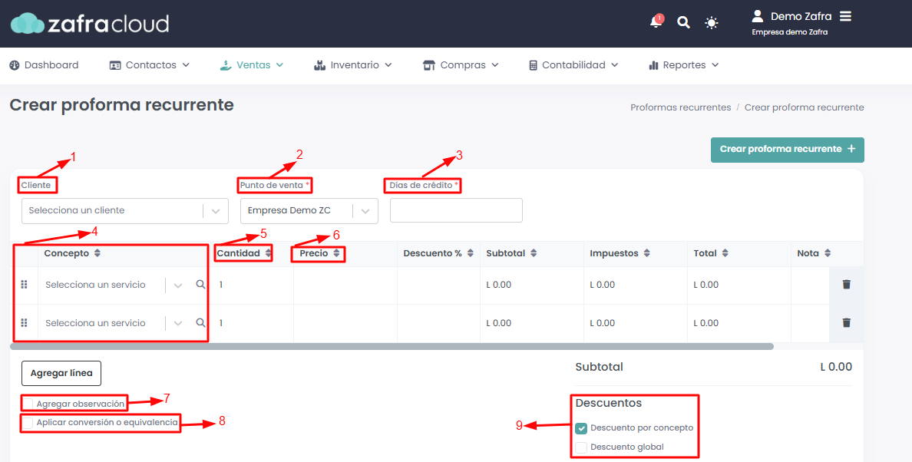
Task: Sort by Impuestos column arrows
Action: [647, 253]
